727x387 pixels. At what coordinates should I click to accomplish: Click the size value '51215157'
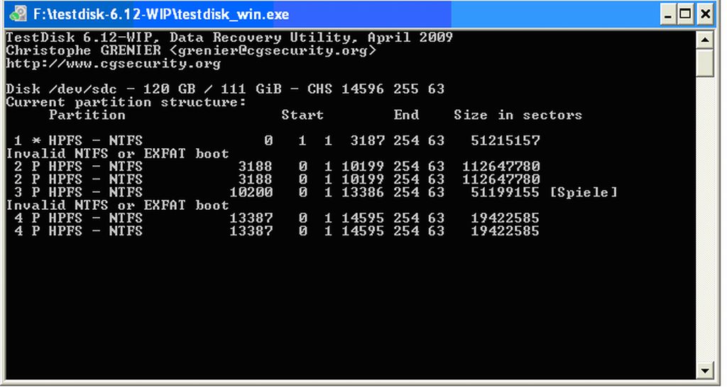(x=505, y=140)
